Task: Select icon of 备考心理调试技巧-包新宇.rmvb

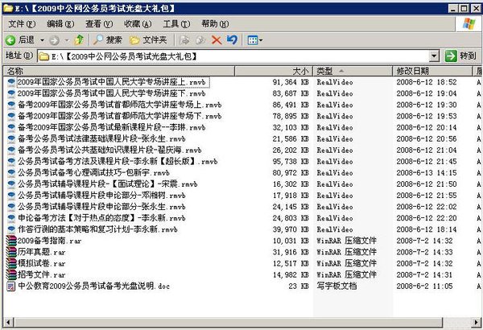Action: point(11,173)
